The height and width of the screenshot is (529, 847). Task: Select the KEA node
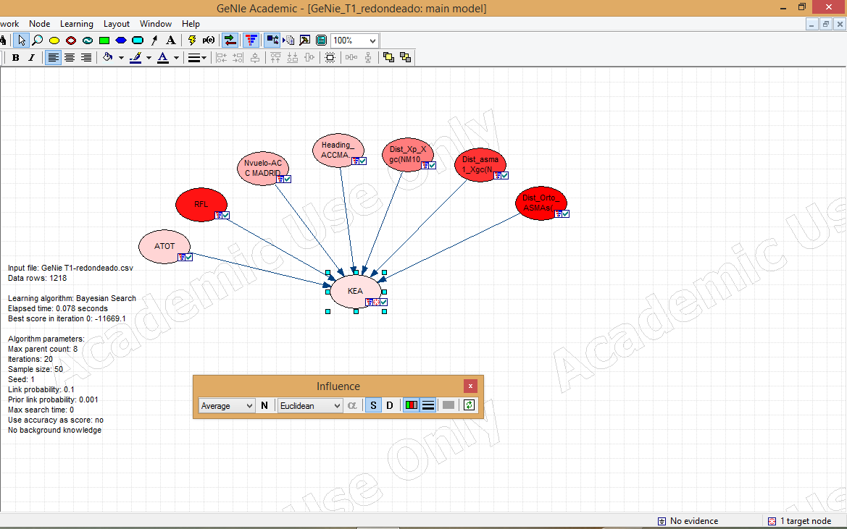pyautogui.click(x=355, y=291)
